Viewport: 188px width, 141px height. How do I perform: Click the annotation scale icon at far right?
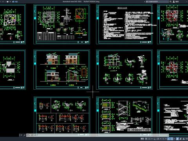click(x=184, y=139)
